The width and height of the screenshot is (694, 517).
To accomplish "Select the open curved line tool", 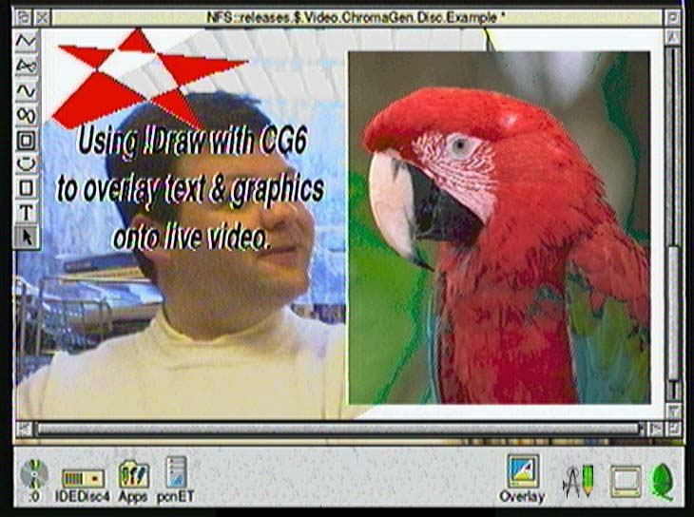I will [x=27, y=90].
